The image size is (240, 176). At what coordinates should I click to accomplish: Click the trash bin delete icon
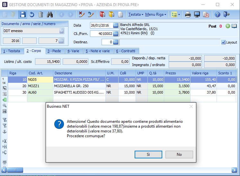(41, 14)
